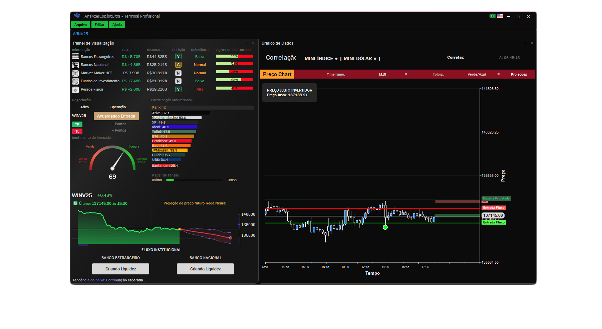Click the Market Maker HFT icon
The image size is (602, 329).
coord(75,73)
